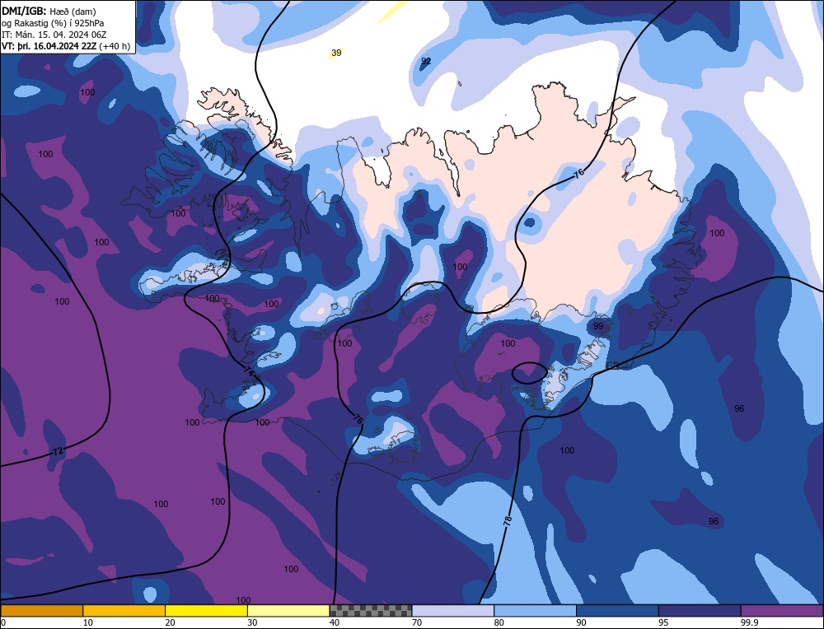This screenshot has height=629, width=824.
Task: Click the dark orange 0–10 legend swatch
Action: pos(41,611)
